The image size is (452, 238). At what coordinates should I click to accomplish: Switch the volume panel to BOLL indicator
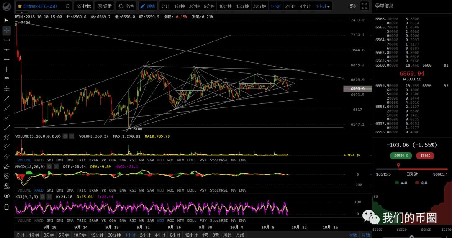tap(192, 160)
